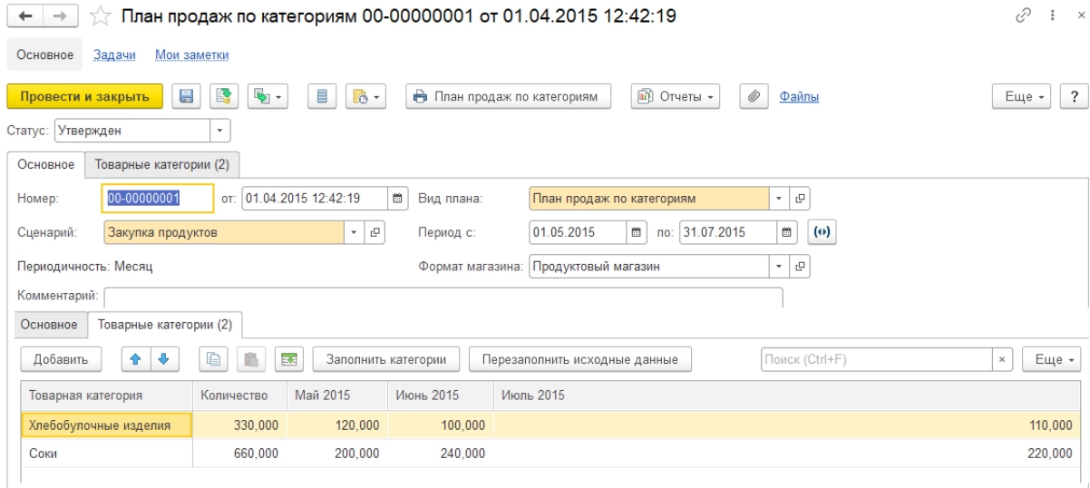Viewport: 1090px width, 488px height.
Task: Click the Комментарий input field
Action: point(443,298)
